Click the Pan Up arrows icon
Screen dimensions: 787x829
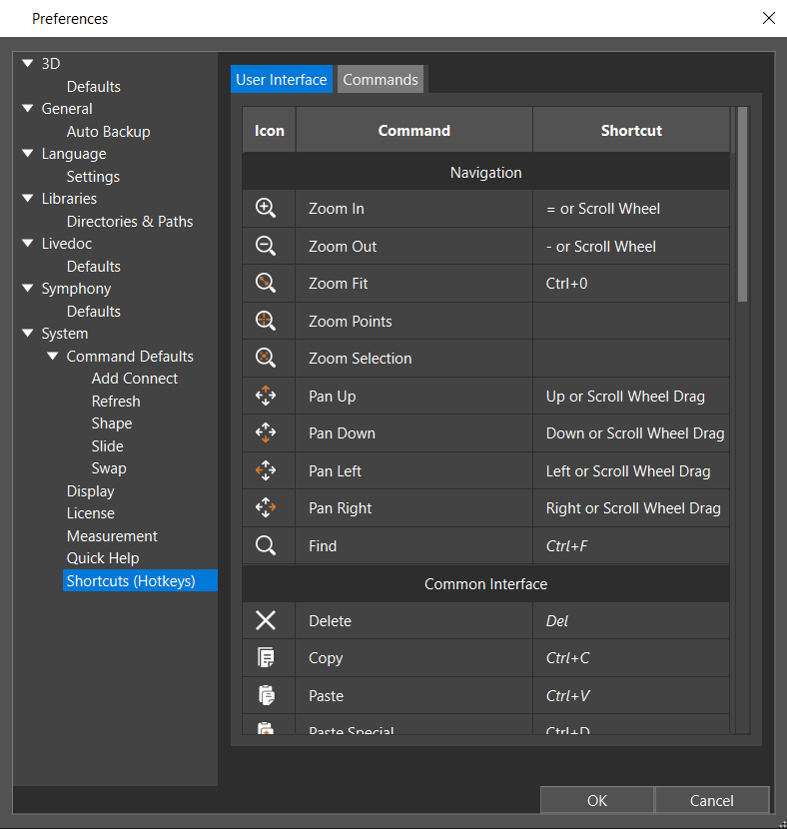(266, 396)
